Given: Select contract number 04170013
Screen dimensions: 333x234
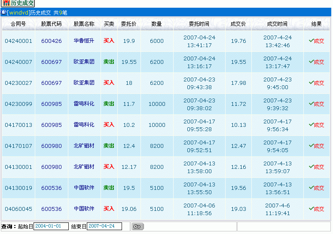Looking at the screenshot, I should point(18,125).
